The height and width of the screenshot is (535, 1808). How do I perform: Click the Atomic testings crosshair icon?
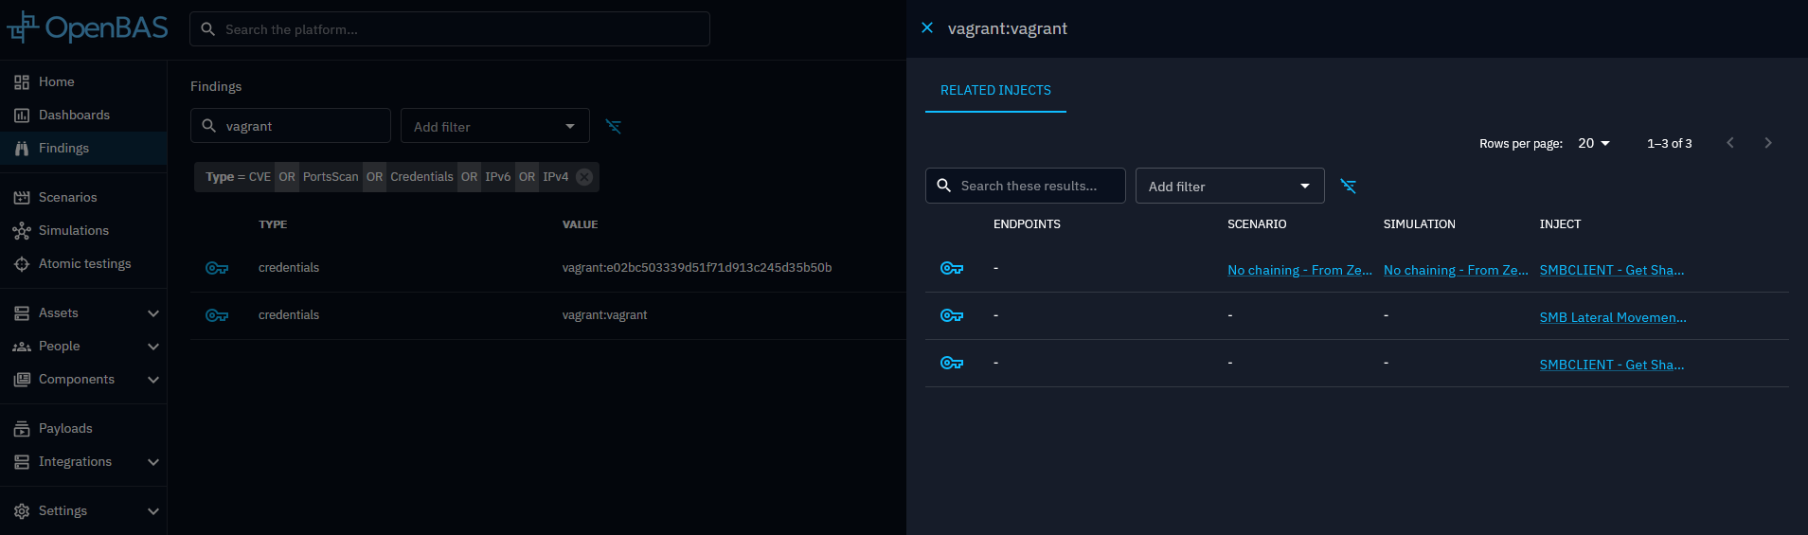tap(22, 264)
